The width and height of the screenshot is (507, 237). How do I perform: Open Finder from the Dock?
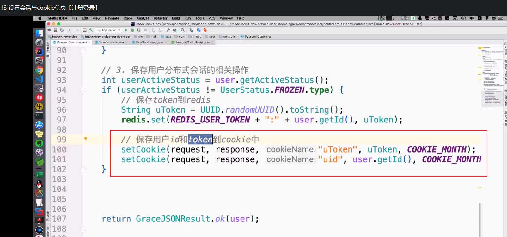[x=39, y=33]
